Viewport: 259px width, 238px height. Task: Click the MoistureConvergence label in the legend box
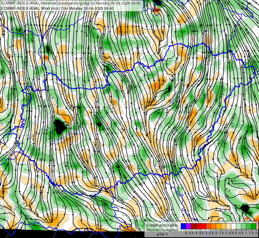(162, 230)
